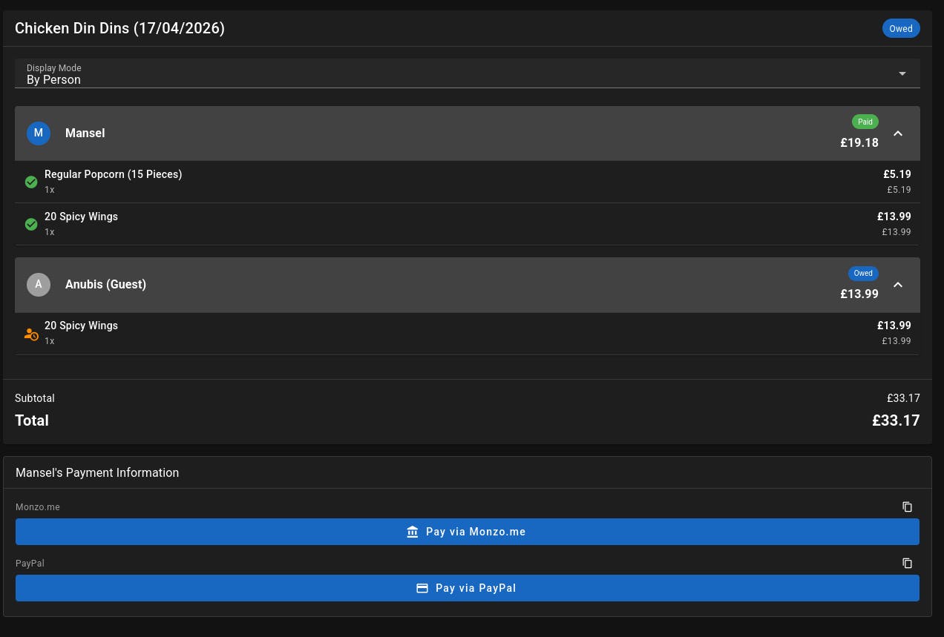944x637 pixels.
Task: Click the Monzo.me label
Action: pyautogui.click(x=38, y=507)
